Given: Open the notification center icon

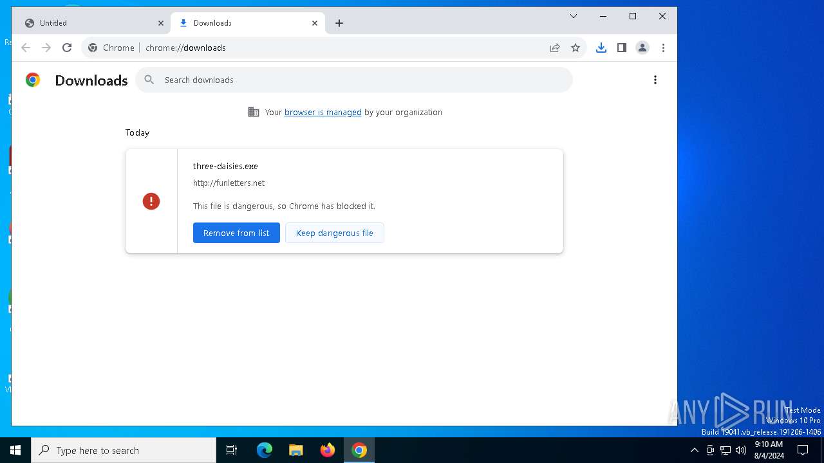Looking at the screenshot, I should (x=803, y=450).
